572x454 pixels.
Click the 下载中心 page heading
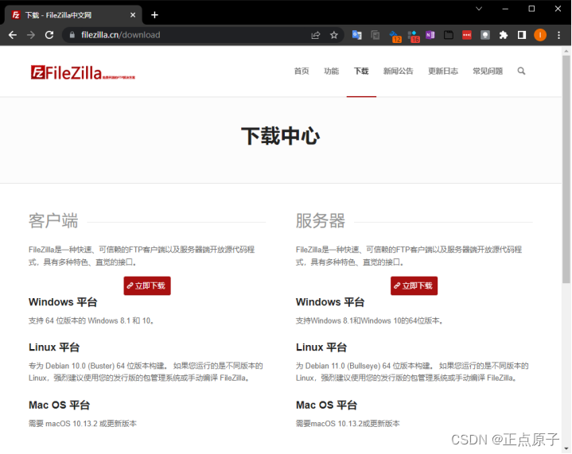pos(280,136)
